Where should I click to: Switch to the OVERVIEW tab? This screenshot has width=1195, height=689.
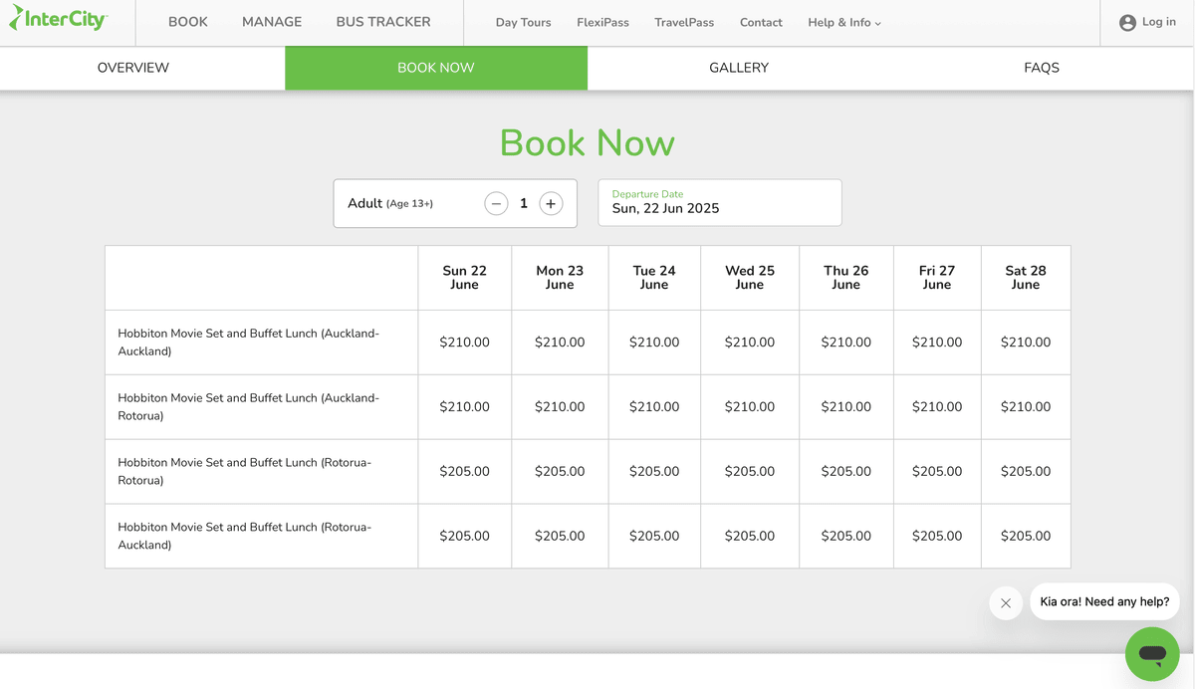click(x=133, y=68)
